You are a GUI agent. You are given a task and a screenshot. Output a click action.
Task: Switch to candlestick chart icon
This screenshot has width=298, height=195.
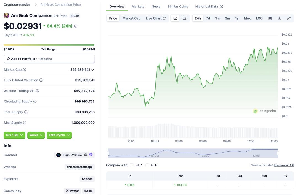pyautogui.click(x=184, y=18)
